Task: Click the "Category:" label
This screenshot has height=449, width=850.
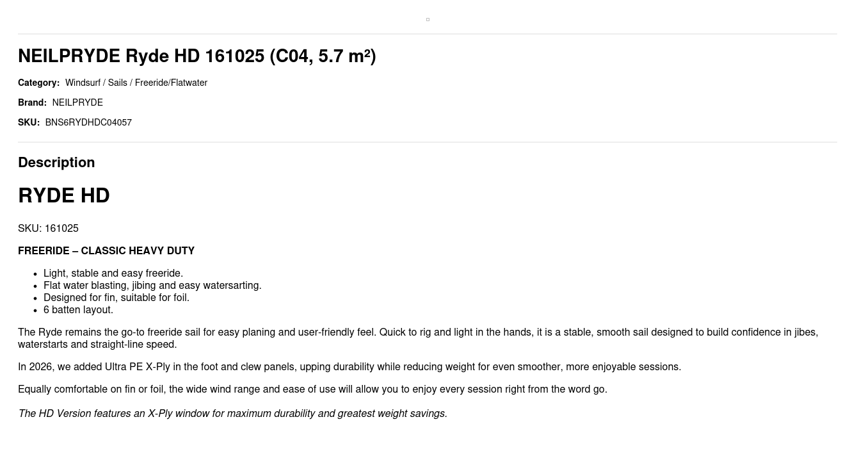Action: pyautogui.click(x=38, y=83)
